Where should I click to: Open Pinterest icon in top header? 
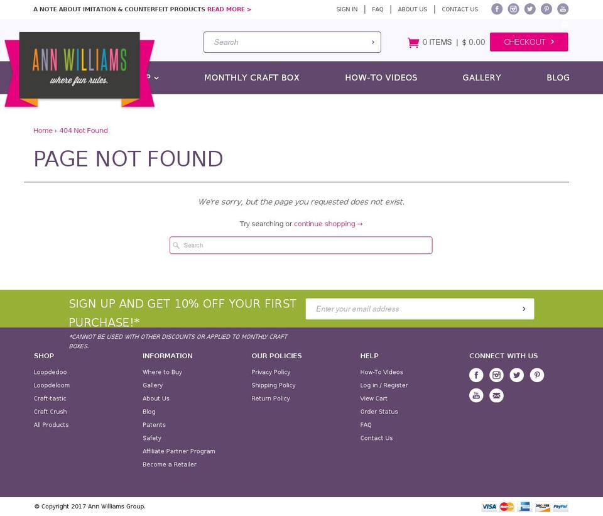pyautogui.click(x=546, y=9)
